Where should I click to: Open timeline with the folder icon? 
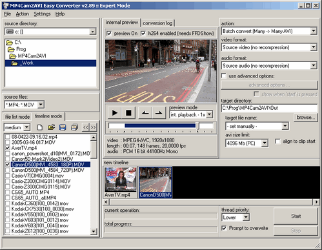51,127
